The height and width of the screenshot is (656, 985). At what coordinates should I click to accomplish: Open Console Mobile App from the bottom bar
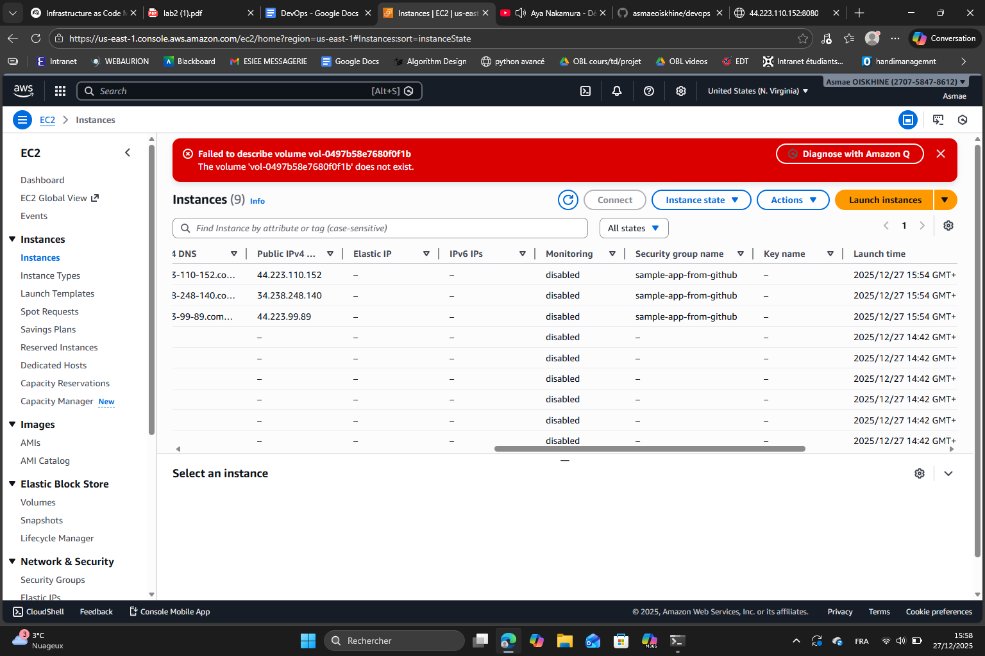coord(169,611)
